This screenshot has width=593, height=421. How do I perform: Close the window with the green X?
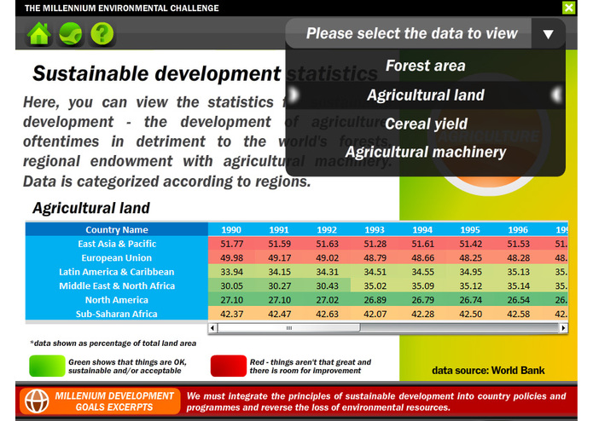[x=568, y=8]
